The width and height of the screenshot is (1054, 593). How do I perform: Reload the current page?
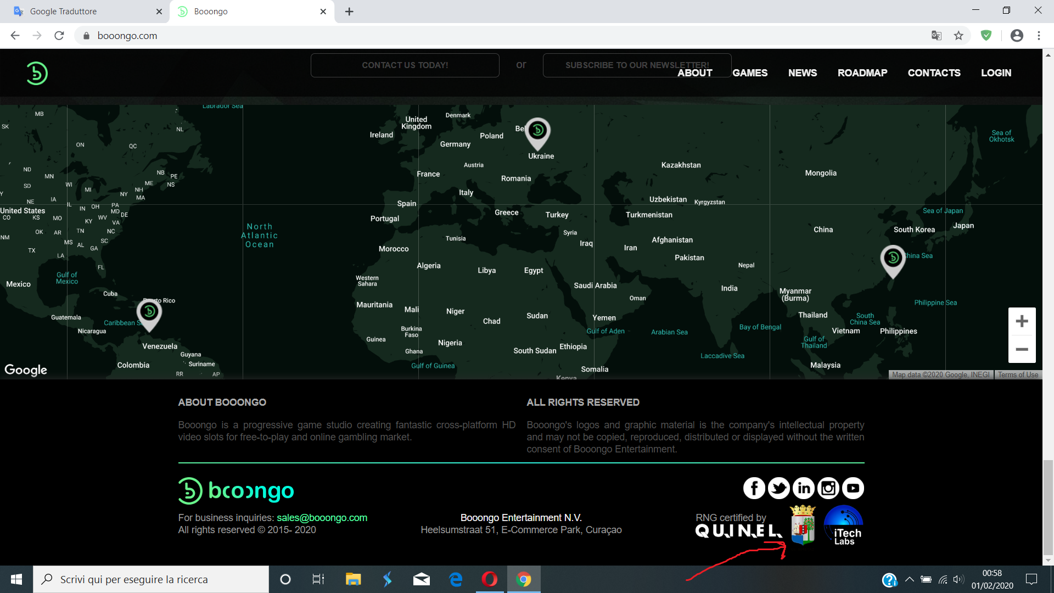point(59,36)
